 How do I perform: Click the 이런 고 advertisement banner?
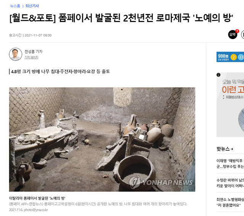(x=230, y=105)
